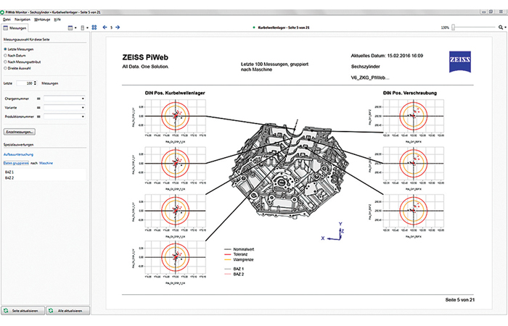Open the Aufbauuntersuchung link
Viewport: 508px width, 326px height.
18,154
